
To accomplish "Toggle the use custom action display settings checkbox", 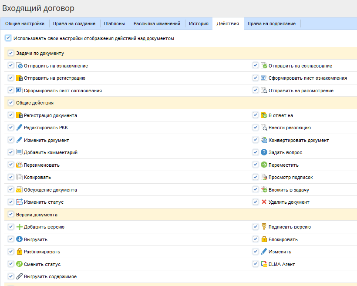I will tap(8, 38).
